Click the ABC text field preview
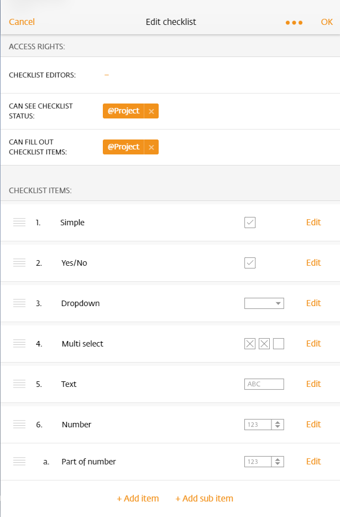340x517 pixels. pyautogui.click(x=264, y=384)
